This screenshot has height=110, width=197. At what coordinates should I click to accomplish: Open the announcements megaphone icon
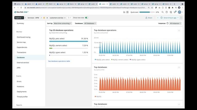[175, 12]
